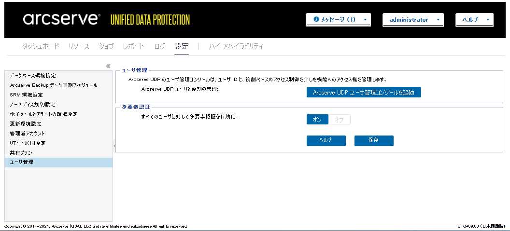This screenshot has width=510, height=231.
Task: Open the ハイ アベイラビリティ tab
Action: coord(236,46)
